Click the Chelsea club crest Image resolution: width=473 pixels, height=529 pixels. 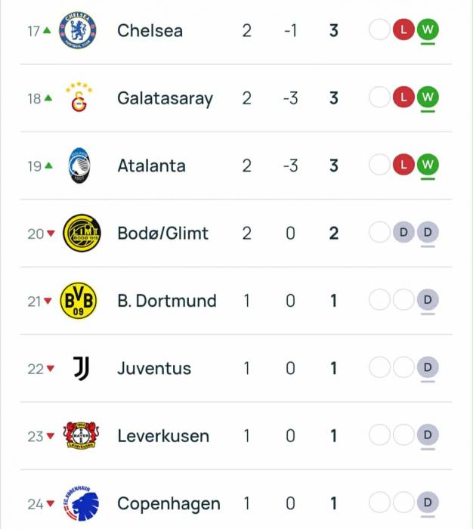pyautogui.click(x=79, y=31)
